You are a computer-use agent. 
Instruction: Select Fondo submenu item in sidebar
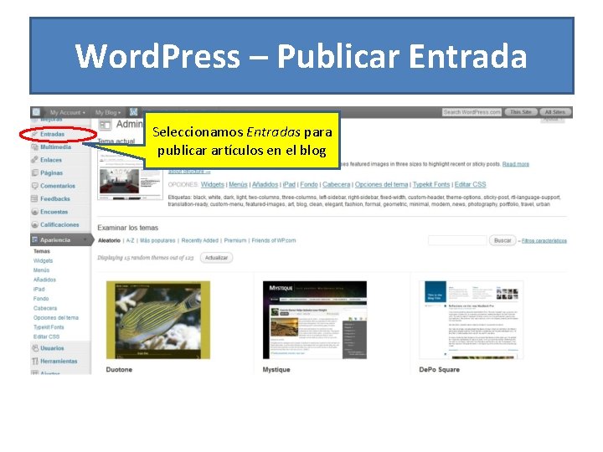pos(41,299)
